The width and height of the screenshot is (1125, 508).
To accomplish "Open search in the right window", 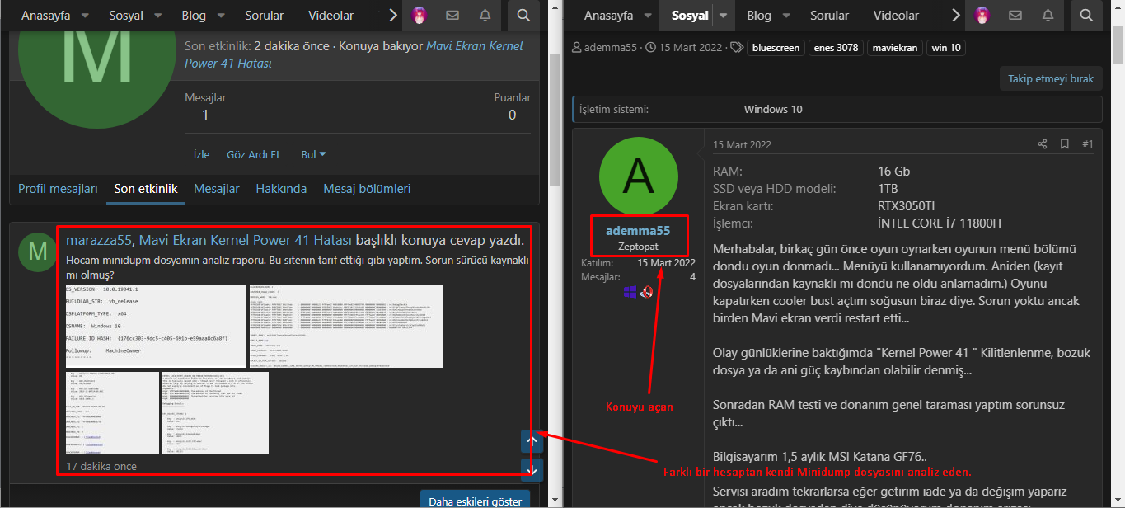I will tap(1085, 15).
